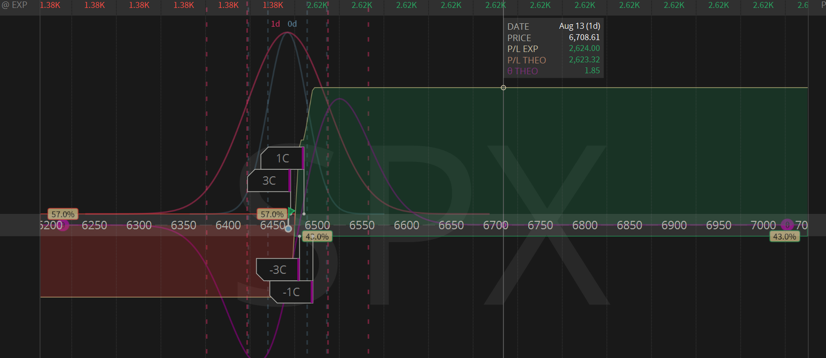Click the magenta circle handle beside 7000
The height and width of the screenshot is (358, 826).
[787, 225]
